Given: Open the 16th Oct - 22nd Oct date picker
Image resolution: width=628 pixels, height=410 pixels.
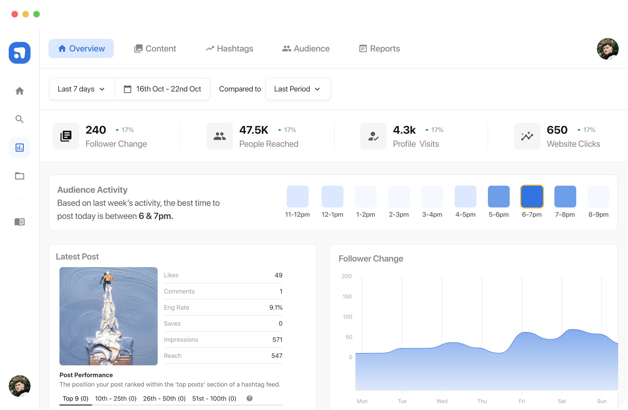Looking at the screenshot, I should [162, 89].
